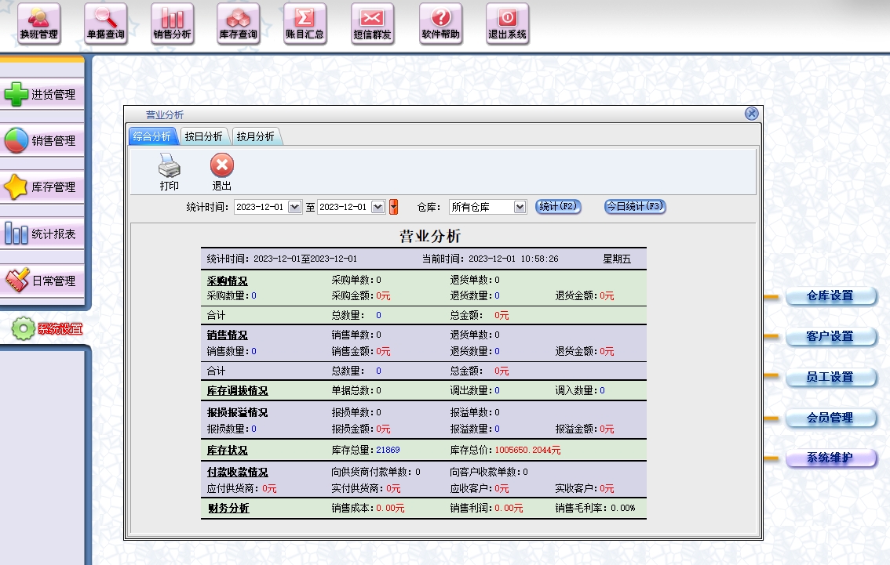
Task: Open 仓库设置 warehouse settings
Action: coord(830,296)
